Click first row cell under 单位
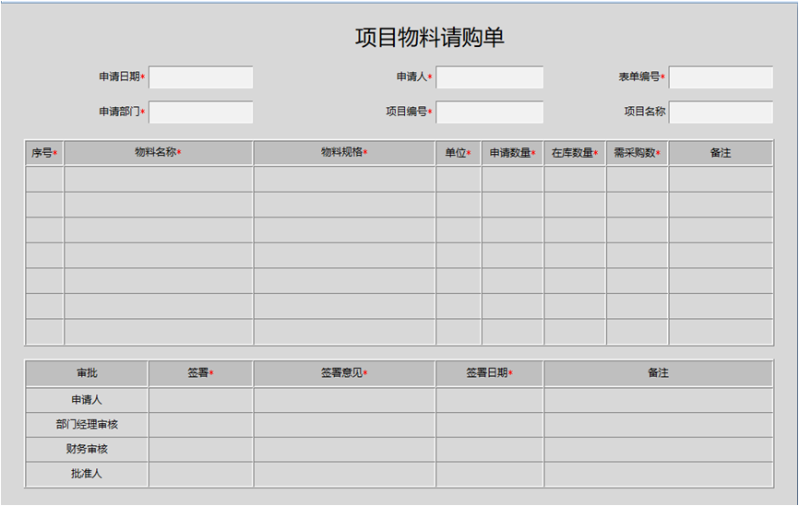799x506 pixels. click(x=458, y=179)
